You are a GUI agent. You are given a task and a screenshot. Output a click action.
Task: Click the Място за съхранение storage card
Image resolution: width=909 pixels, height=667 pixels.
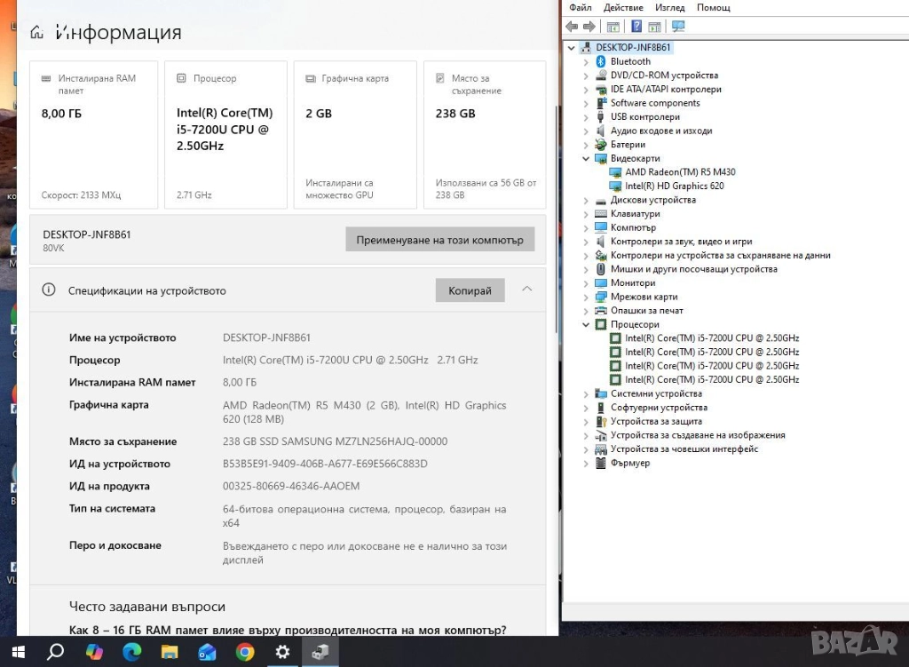pyautogui.click(x=485, y=134)
